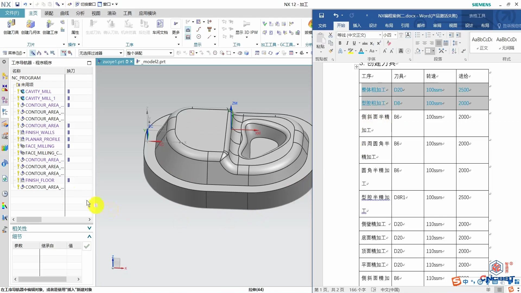
Task: Select CAVITY_MILL_1 operation in navigator
Action: tap(40, 98)
